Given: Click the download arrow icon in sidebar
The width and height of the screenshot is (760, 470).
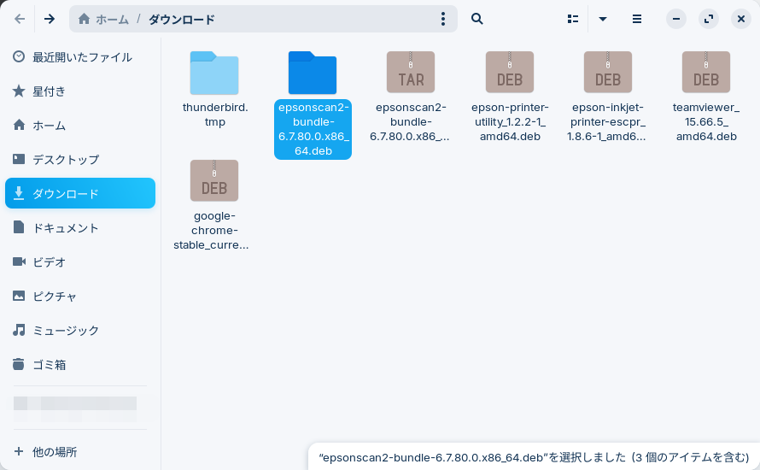Looking at the screenshot, I should click(x=19, y=193).
